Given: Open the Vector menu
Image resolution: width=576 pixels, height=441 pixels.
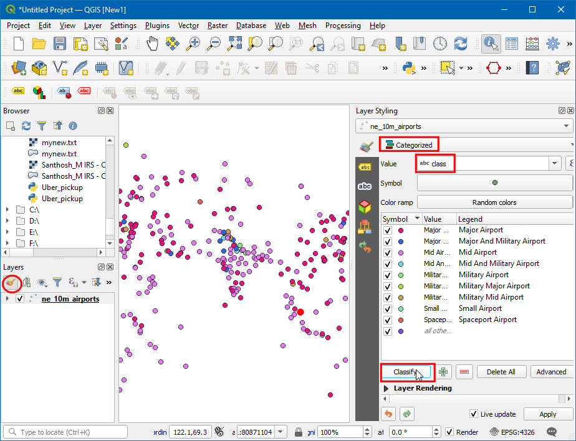Looking at the screenshot, I should tap(188, 26).
